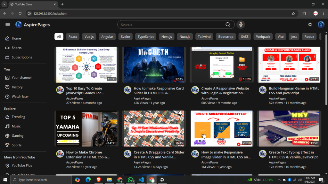Viewport: 328px width, 184px height.
Task: Open the hamburger menu in the header
Action: [x=8, y=25]
